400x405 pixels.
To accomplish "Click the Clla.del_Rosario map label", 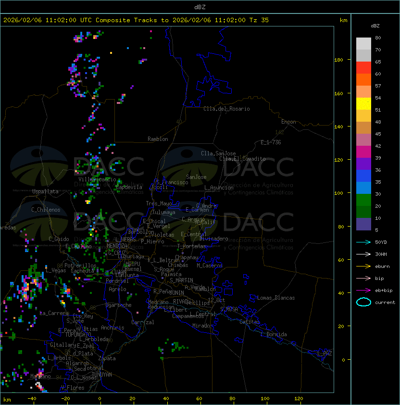I will (x=226, y=109).
